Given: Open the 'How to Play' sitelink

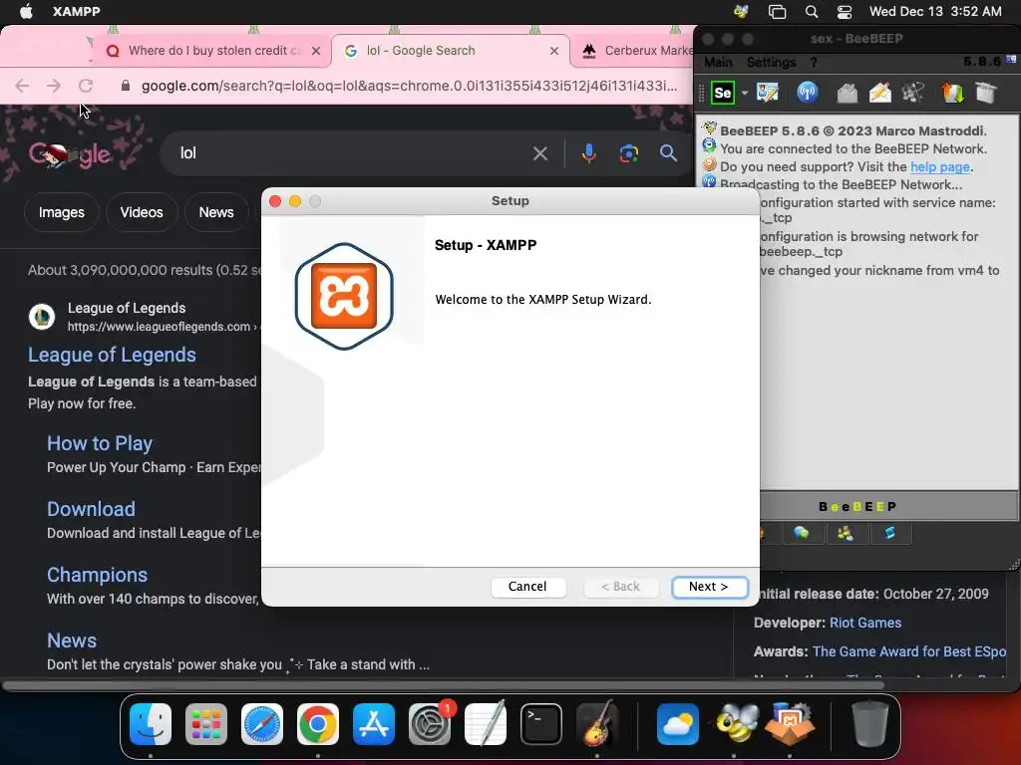Looking at the screenshot, I should (x=100, y=443).
